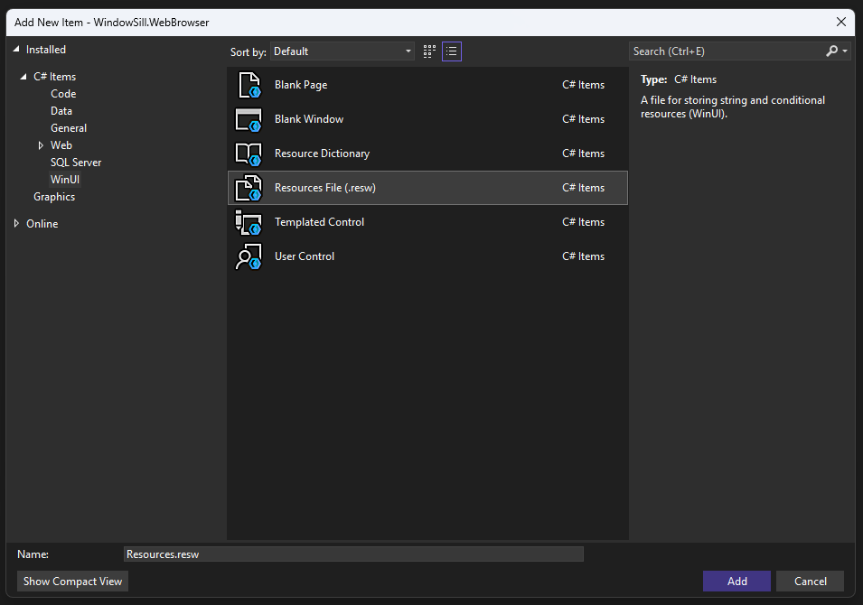863x605 pixels.
Task: Select the Resources File (.resw) name
Action: coord(325,188)
